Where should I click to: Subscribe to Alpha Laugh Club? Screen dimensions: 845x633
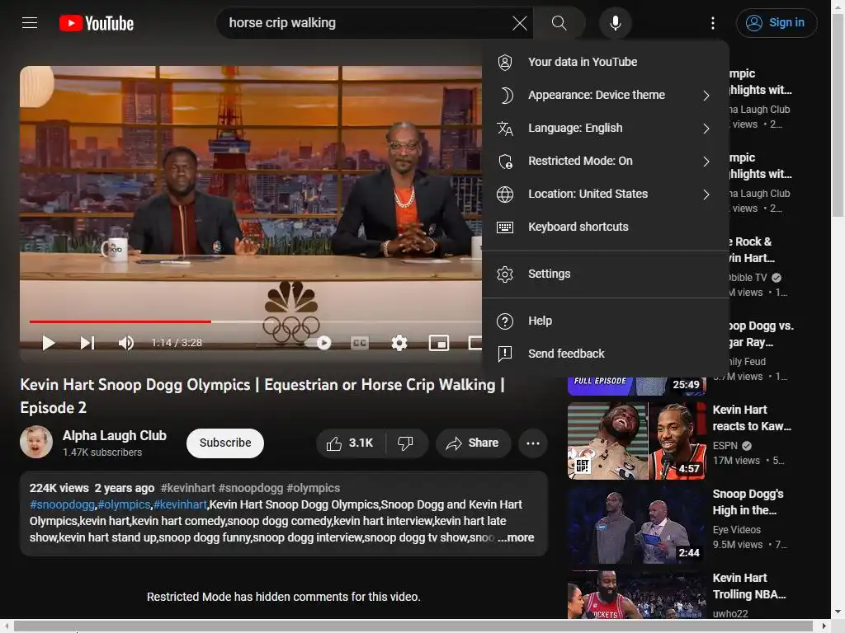click(x=225, y=443)
